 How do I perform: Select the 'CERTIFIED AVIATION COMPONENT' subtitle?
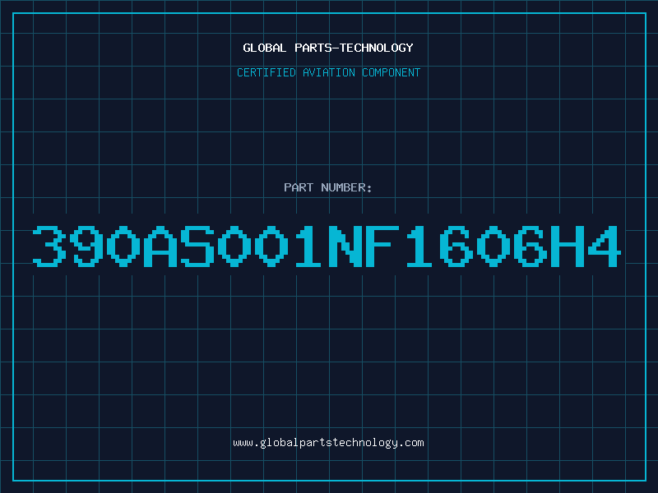pyautogui.click(x=328, y=72)
